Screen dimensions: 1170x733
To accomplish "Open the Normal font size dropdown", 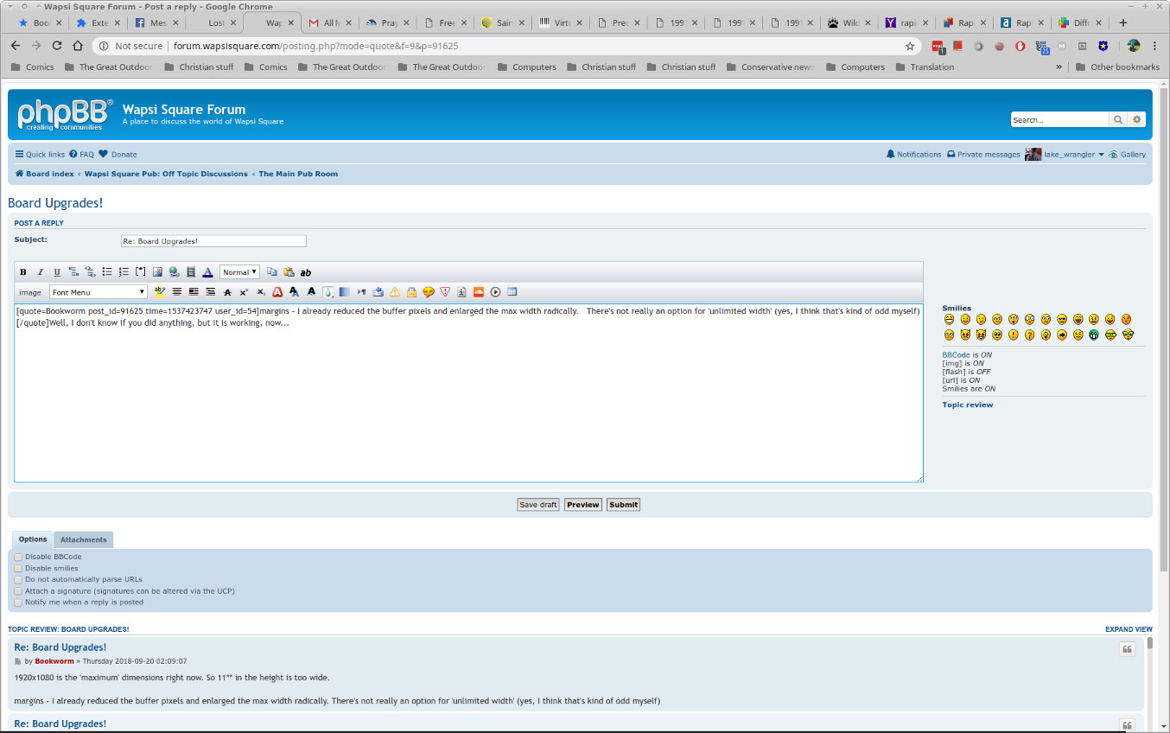I will 239,272.
